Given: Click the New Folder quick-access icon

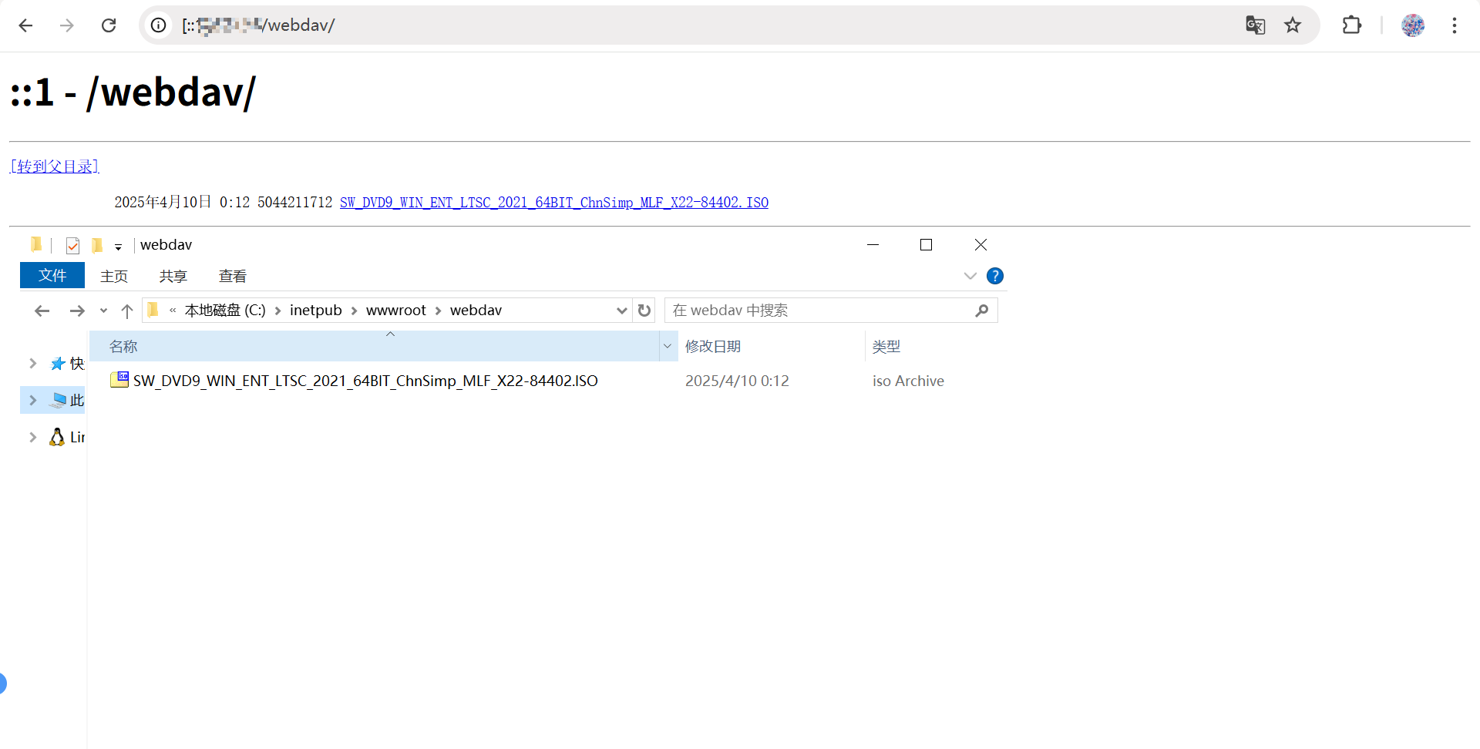Looking at the screenshot, I should point(97,246).
